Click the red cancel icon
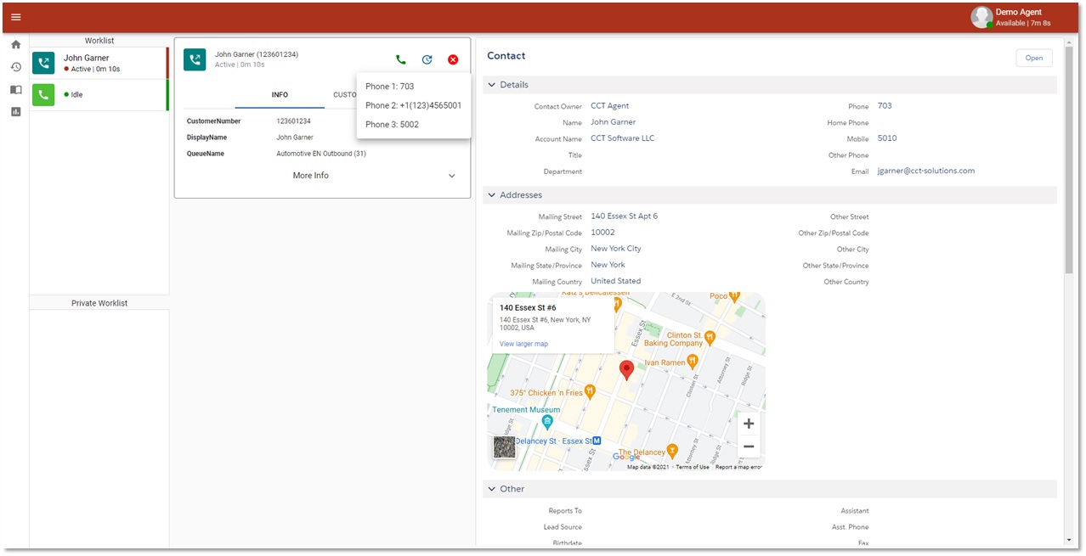The width and height of the screenshot is (1086, 556). (x=453, y=59)
